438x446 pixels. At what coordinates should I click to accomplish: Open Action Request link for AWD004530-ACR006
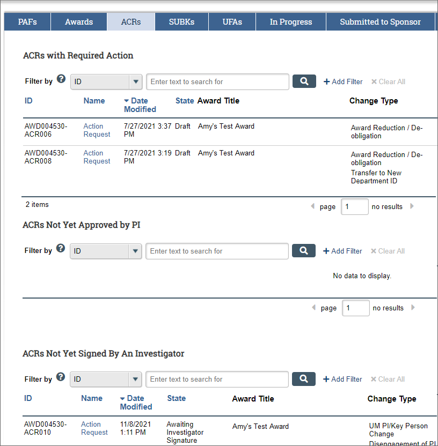(97, 130)
